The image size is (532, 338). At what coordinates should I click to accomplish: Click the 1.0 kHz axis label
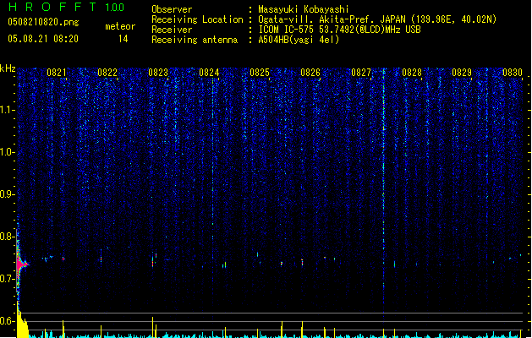click(8, 152)
